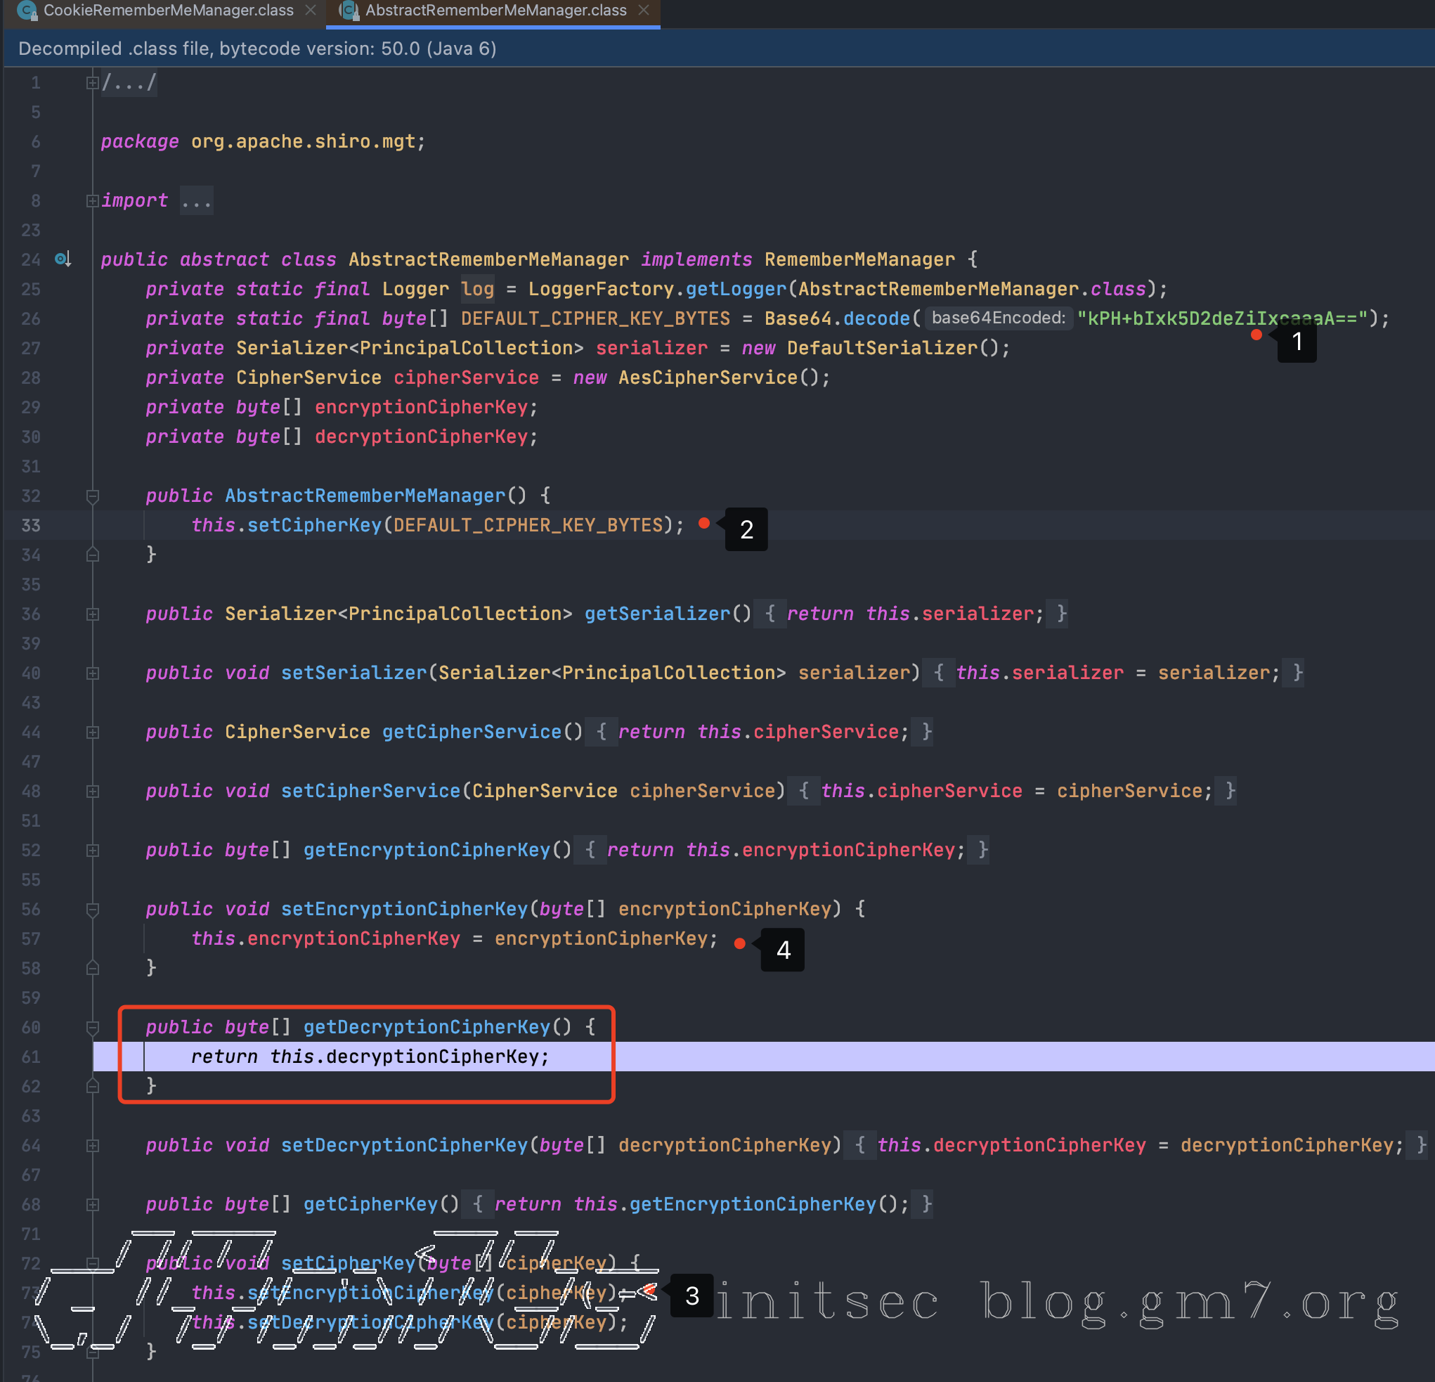Click the implementations gutter icon on line 24
Image resolution: width=1435 pixels, height=1382 pixels.
[x=63, y=259]
